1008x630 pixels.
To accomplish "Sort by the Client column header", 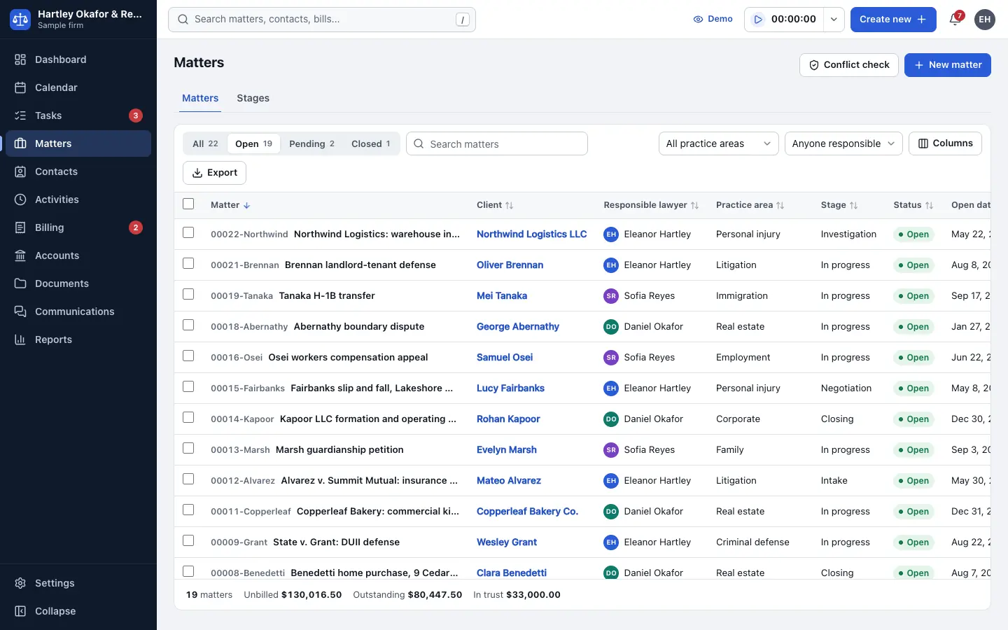I will click(x=495, y=205).
